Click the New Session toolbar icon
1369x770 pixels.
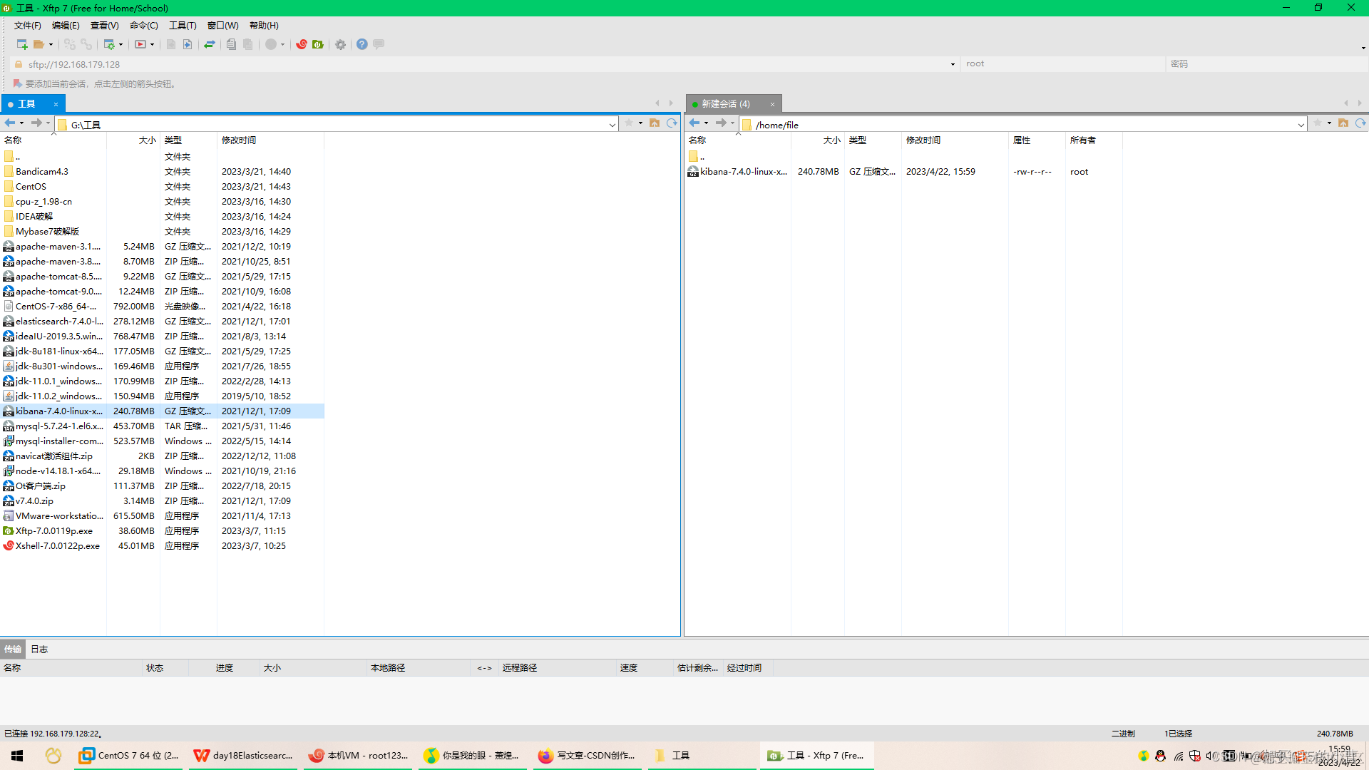click(21, 44)
